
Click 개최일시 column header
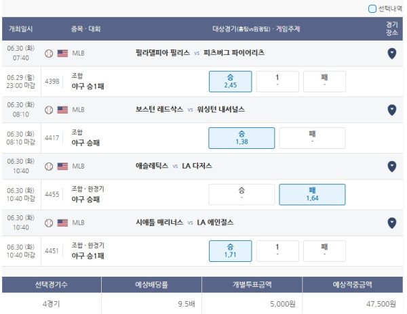(x=21, y=28)
